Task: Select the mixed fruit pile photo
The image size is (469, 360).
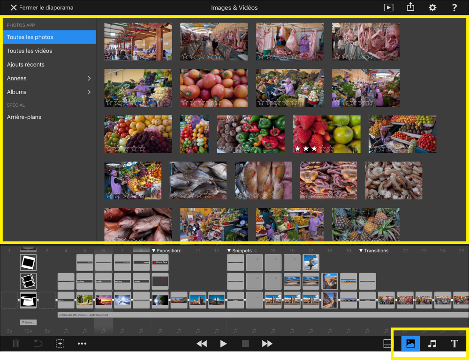Action: pyautogui.click(x=138, y=134)
